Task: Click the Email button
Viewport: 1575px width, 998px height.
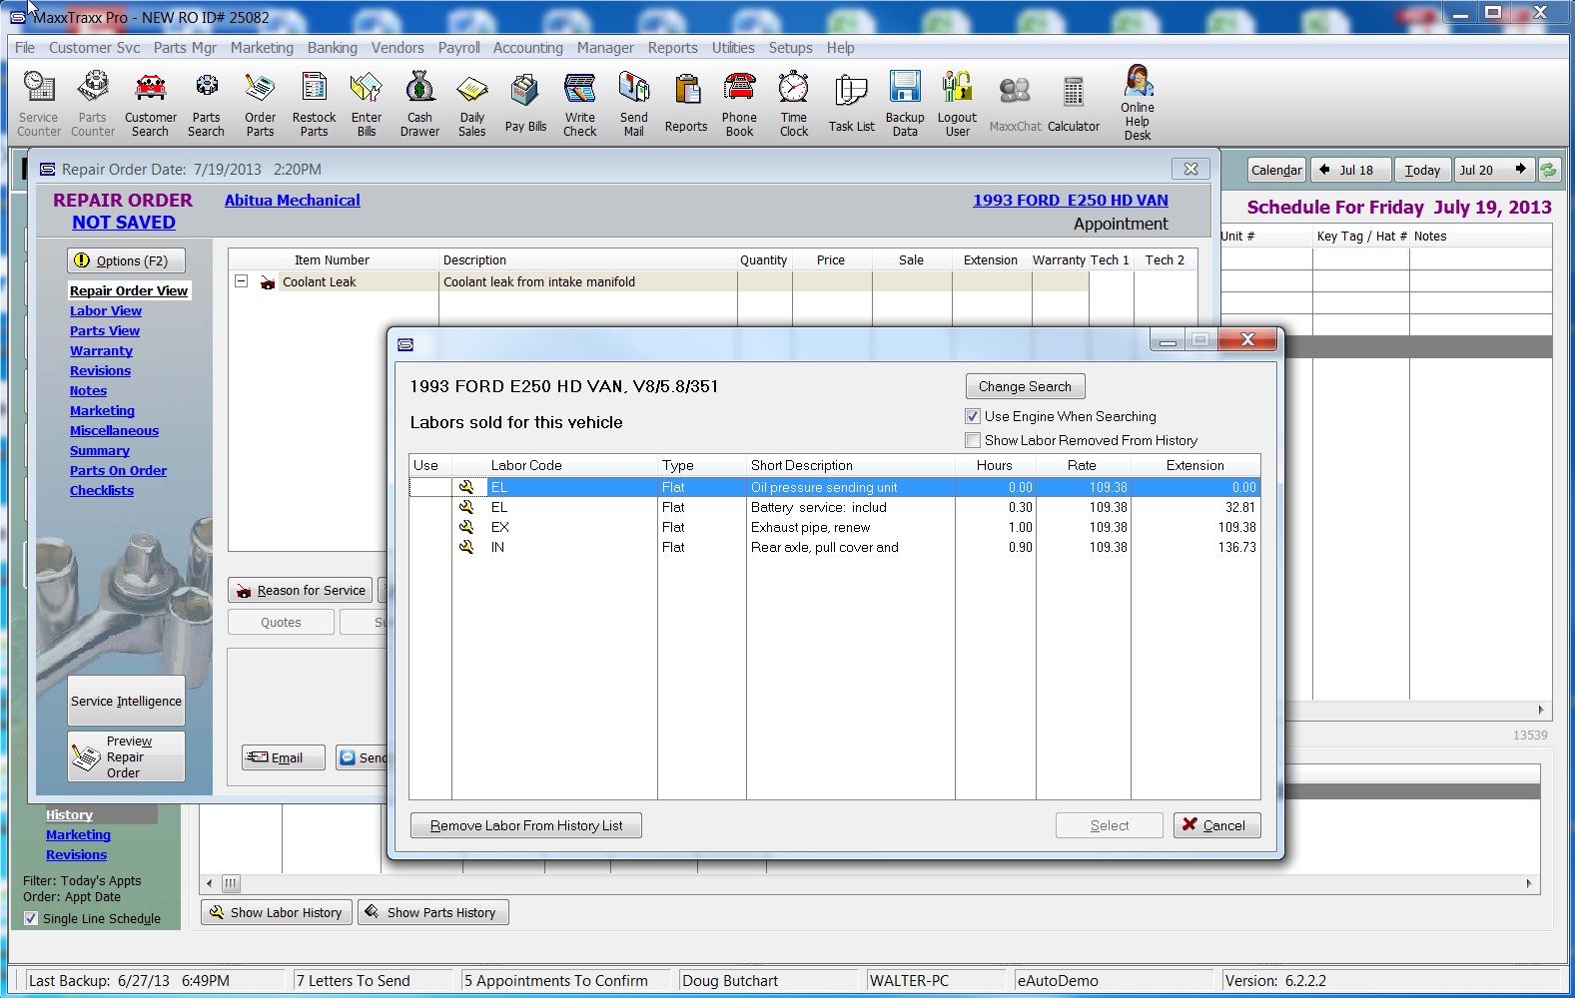Action: point(284,757)
